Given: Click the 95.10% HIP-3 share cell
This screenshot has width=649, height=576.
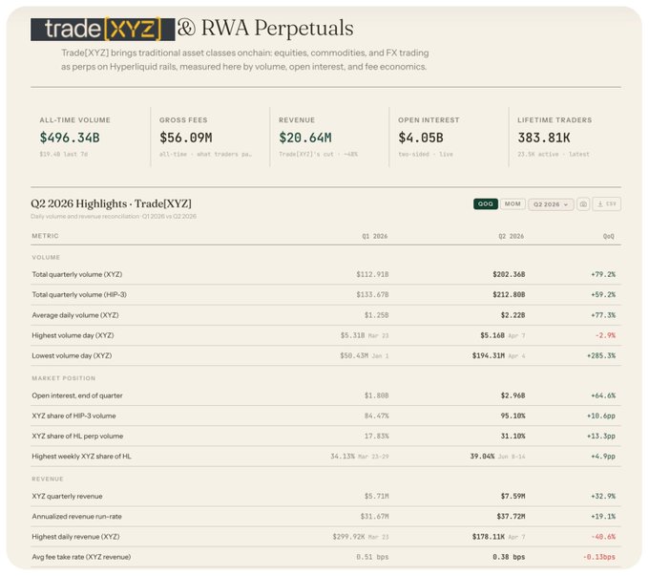Looking at the screenshot, I should coord(513,416).
